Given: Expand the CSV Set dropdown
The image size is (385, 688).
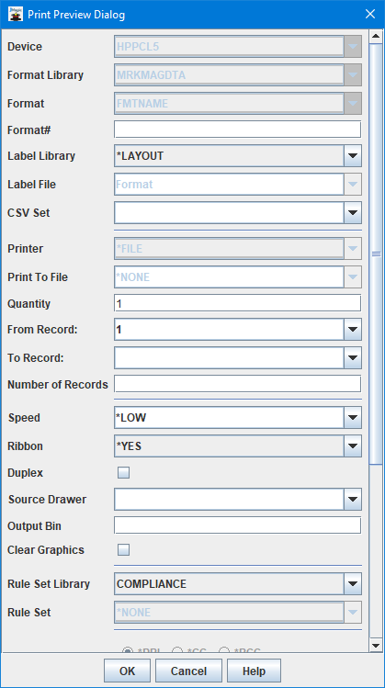Looking at the screenshot, I should [353, 213].
